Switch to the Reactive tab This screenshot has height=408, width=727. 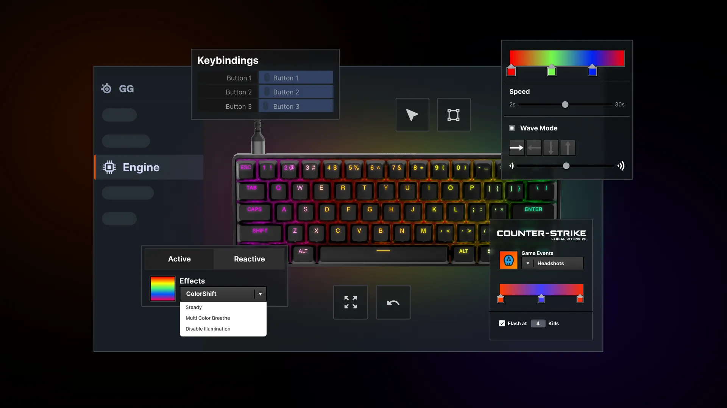point(249,259)
